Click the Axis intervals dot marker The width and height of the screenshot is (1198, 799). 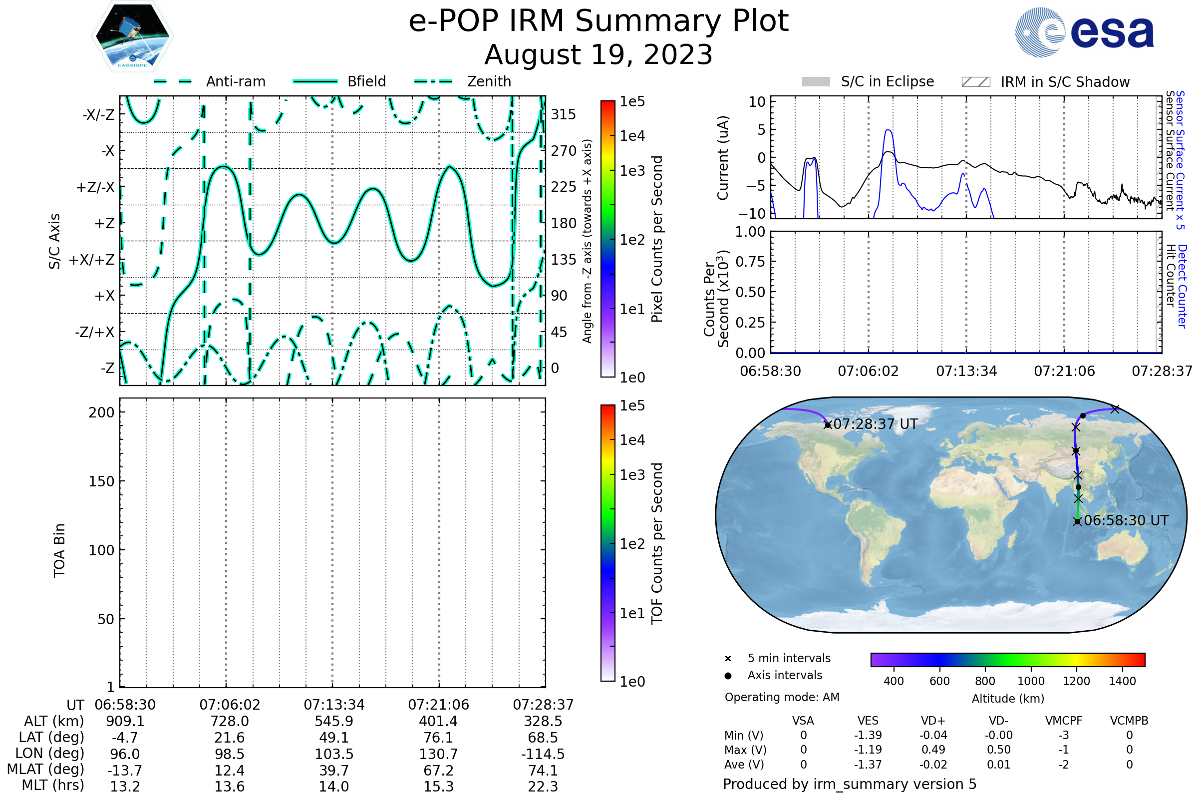pos(728,676)
